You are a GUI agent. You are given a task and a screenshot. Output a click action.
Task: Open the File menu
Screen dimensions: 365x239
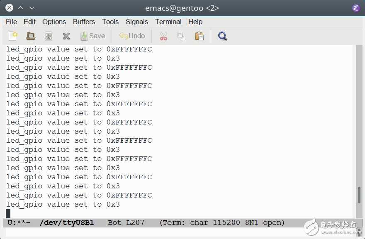[x=11, y=22]
